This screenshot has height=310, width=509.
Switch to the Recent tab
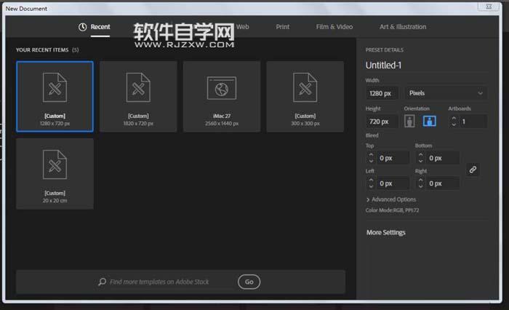tap(100, 27)
